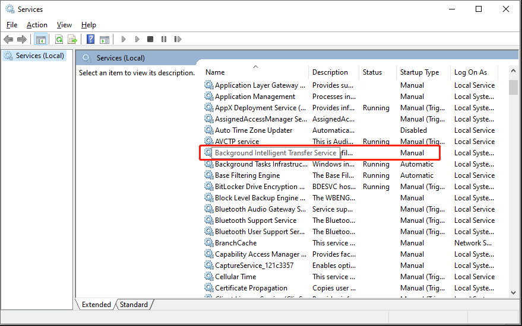Viewport: 522px width, 326px height.
Task: Click the Start Service play icon
Action: click(x=124, y=39)
